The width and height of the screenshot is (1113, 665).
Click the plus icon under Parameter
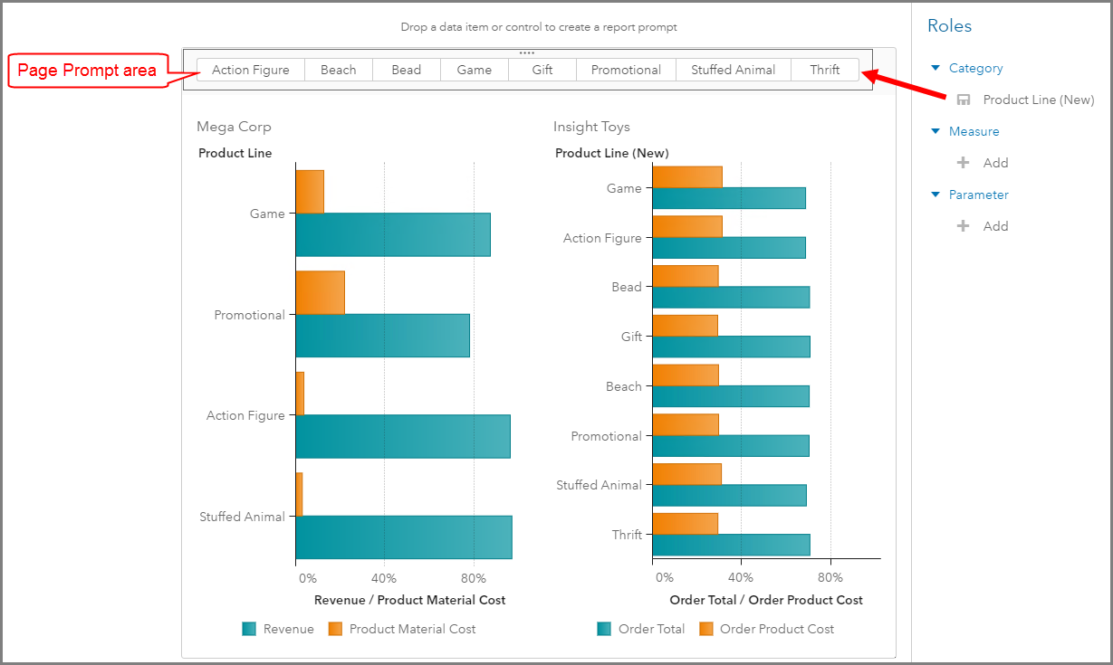(964, 227)
